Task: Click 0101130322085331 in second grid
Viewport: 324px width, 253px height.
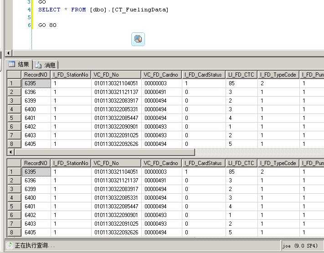Action: coord(116,197)
